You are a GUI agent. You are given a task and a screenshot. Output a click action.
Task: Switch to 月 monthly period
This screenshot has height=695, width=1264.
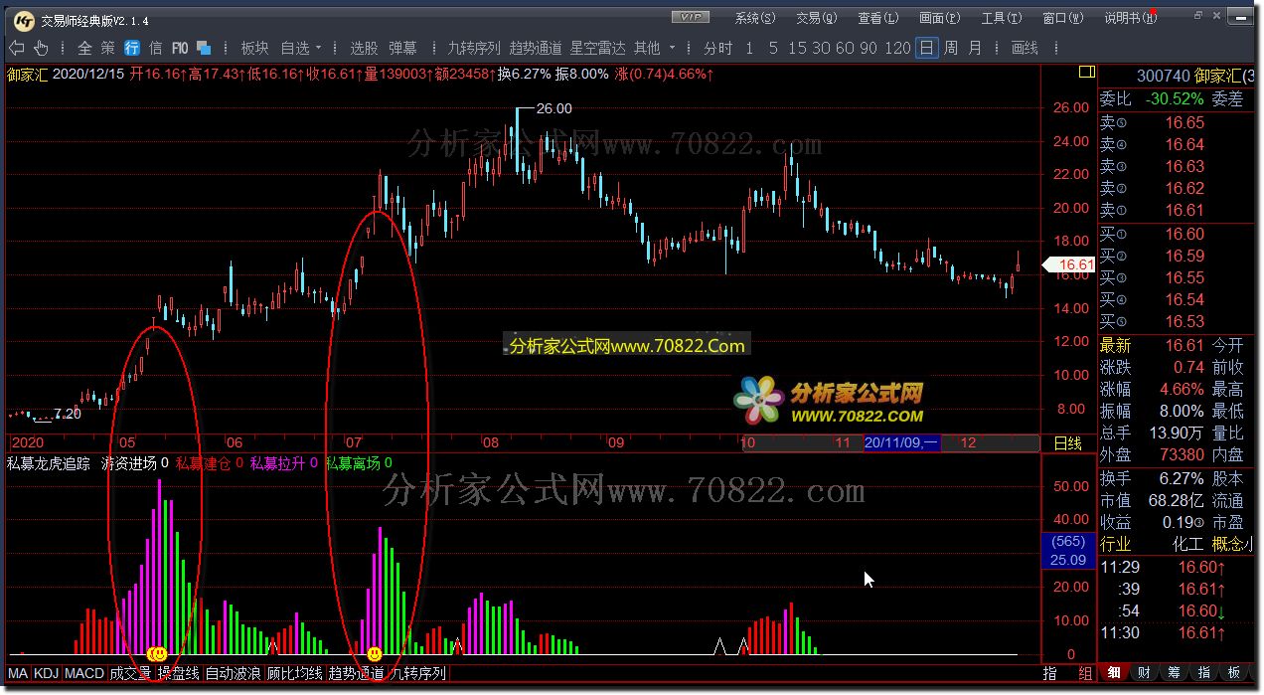(975, 48)
